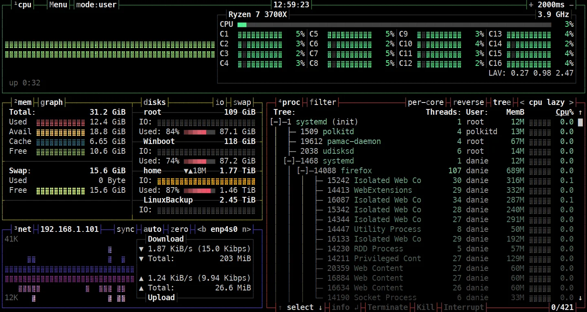This screenshot has width=587, height=312.
Task: Click the scroll down arrow in proc list
Action: (580, 298)
